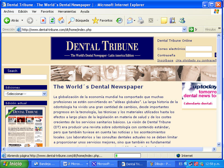
Task: Launch the Messenger people icon
Action: pyautogui.click(x=182, y=20)
